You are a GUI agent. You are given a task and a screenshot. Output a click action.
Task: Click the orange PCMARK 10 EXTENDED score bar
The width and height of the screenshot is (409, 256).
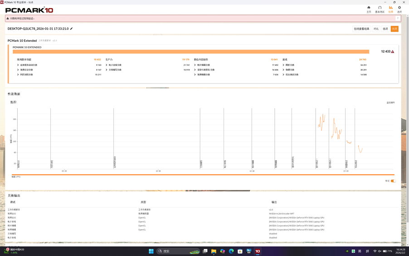click(x=191, y=52)
